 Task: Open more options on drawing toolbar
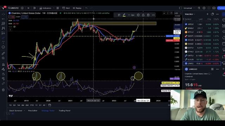coord(153,15)
